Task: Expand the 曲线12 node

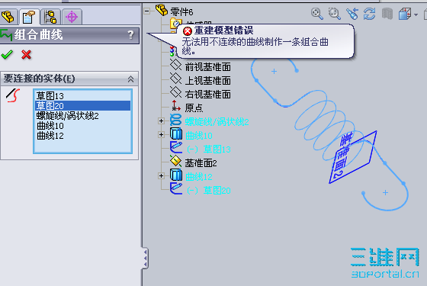Action: click(161, 175)
